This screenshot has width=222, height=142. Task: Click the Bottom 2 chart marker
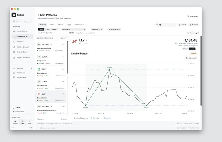pos(147,105)
